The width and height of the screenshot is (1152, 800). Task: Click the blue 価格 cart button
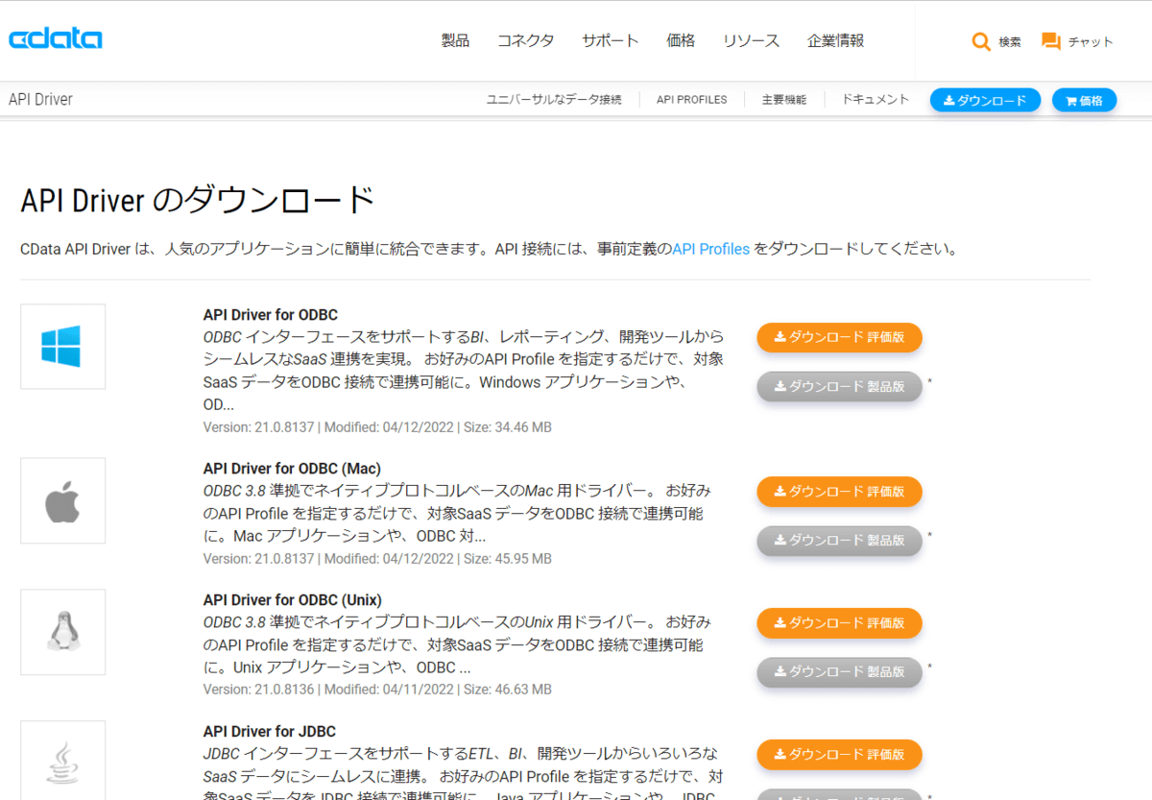1085,100
